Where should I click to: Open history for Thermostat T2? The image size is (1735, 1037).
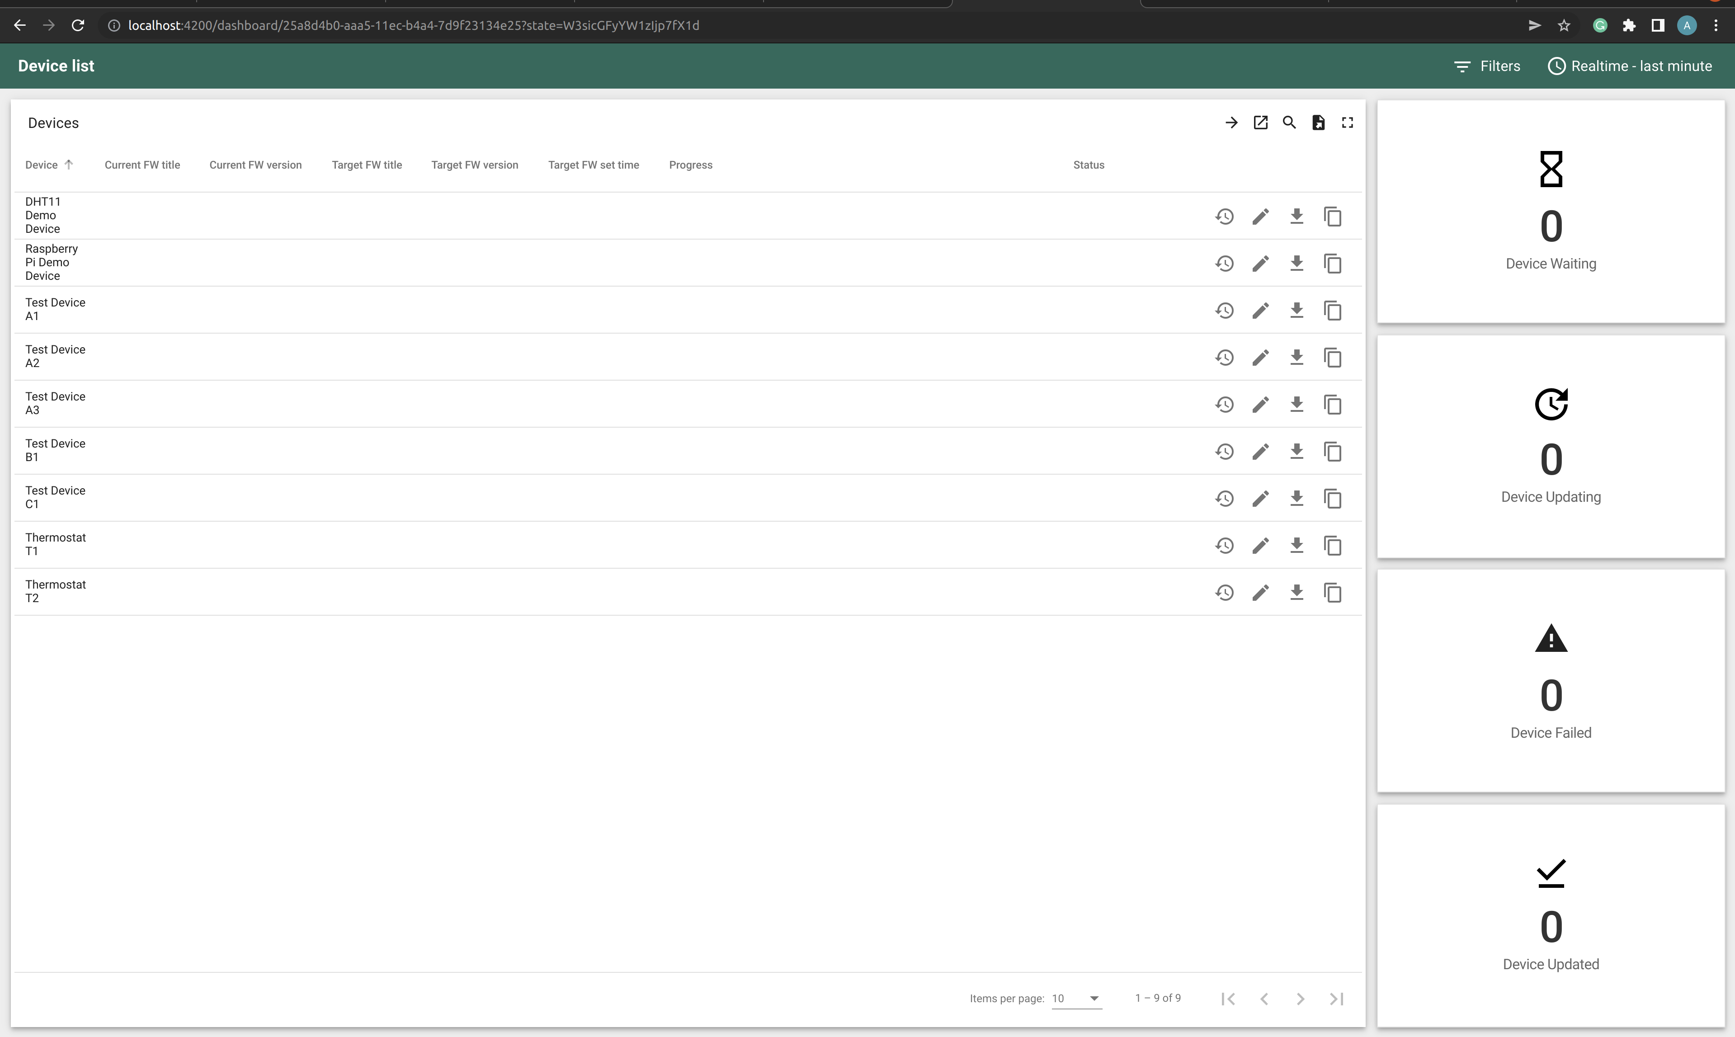(x=1224, y=593)
